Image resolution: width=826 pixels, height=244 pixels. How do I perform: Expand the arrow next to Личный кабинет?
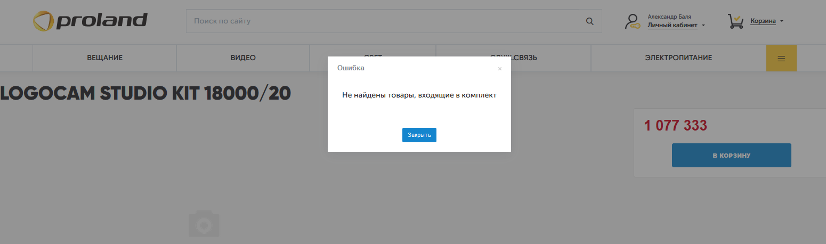point(703,26)
